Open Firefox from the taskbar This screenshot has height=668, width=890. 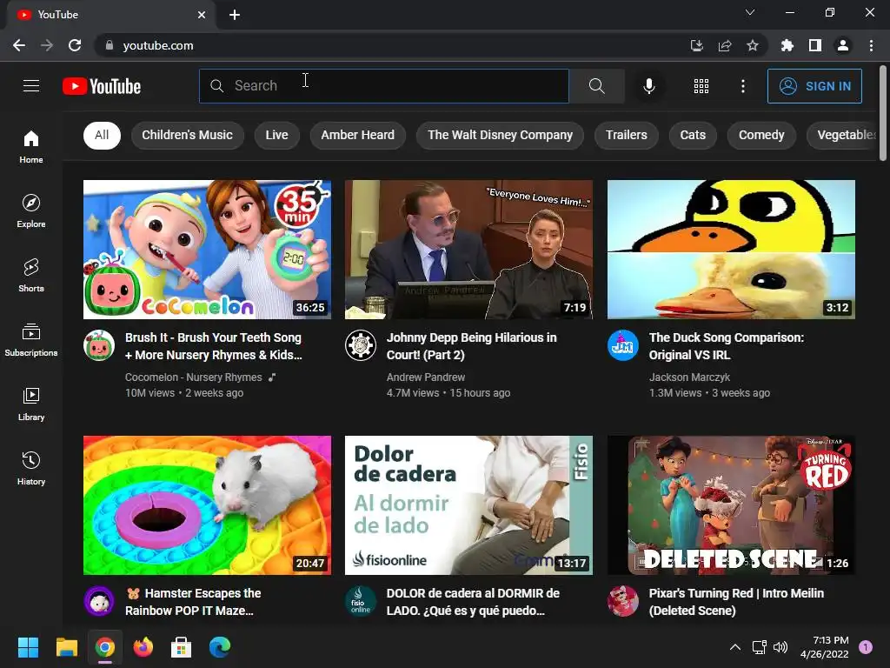[143, 647]
